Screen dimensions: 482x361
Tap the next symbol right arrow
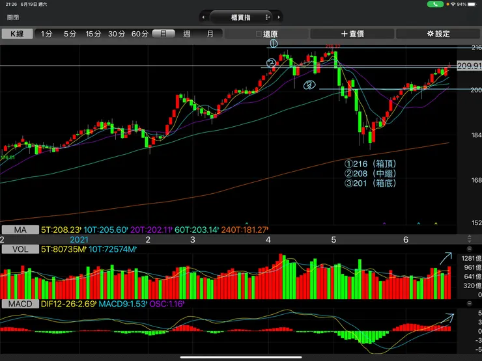click(x=279, y=17)
